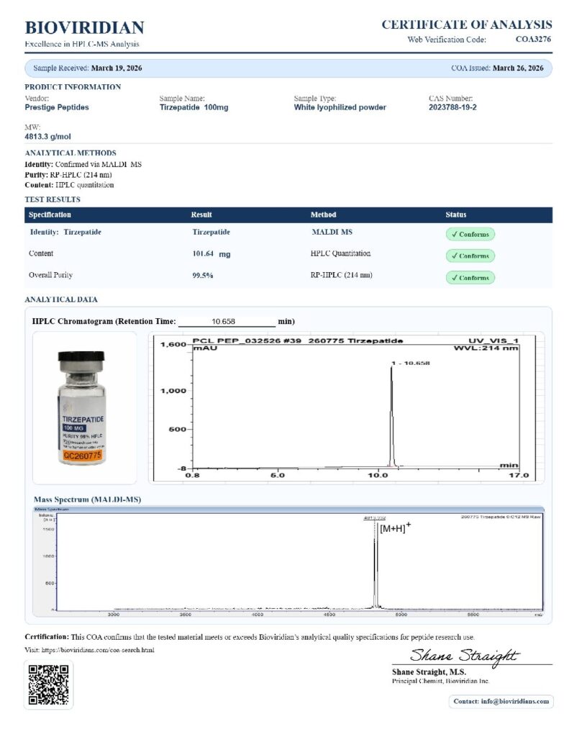The height and width of the screenshot is (737, 569).
Task: Click the Method column header
Action: click(x=323, y=214)
